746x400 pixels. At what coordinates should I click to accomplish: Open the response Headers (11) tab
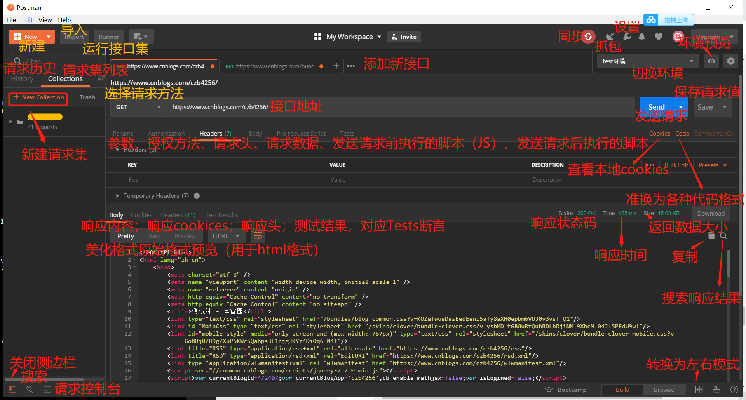178,215
